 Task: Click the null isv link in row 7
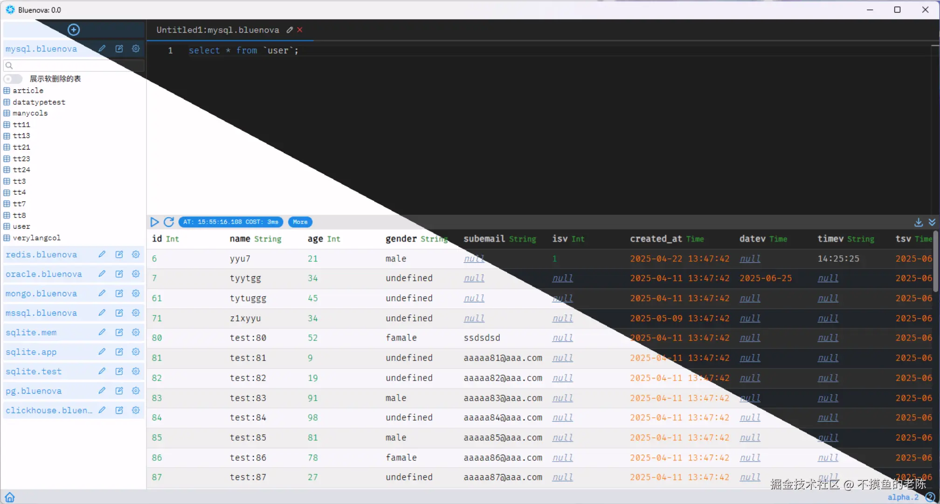pos(562,278)
